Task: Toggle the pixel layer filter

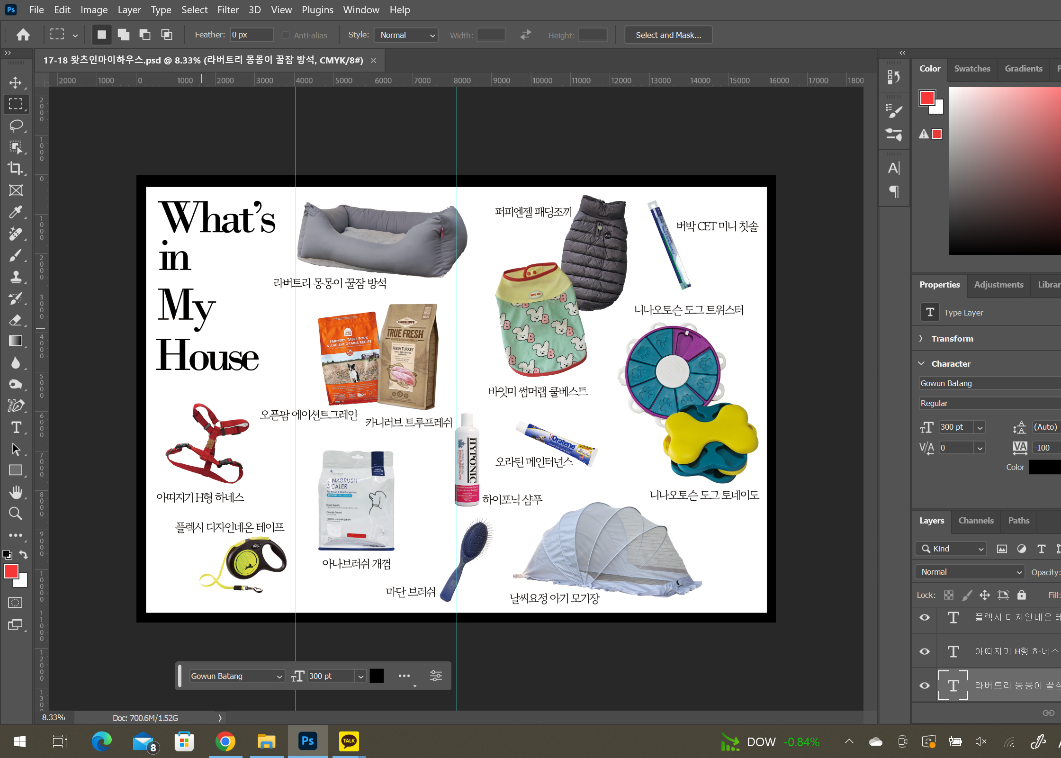Action: tap(1002, 549)
